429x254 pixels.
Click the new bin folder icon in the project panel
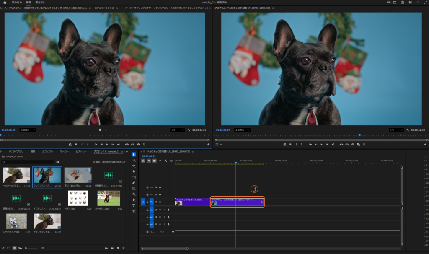click(x=112, y=248)
